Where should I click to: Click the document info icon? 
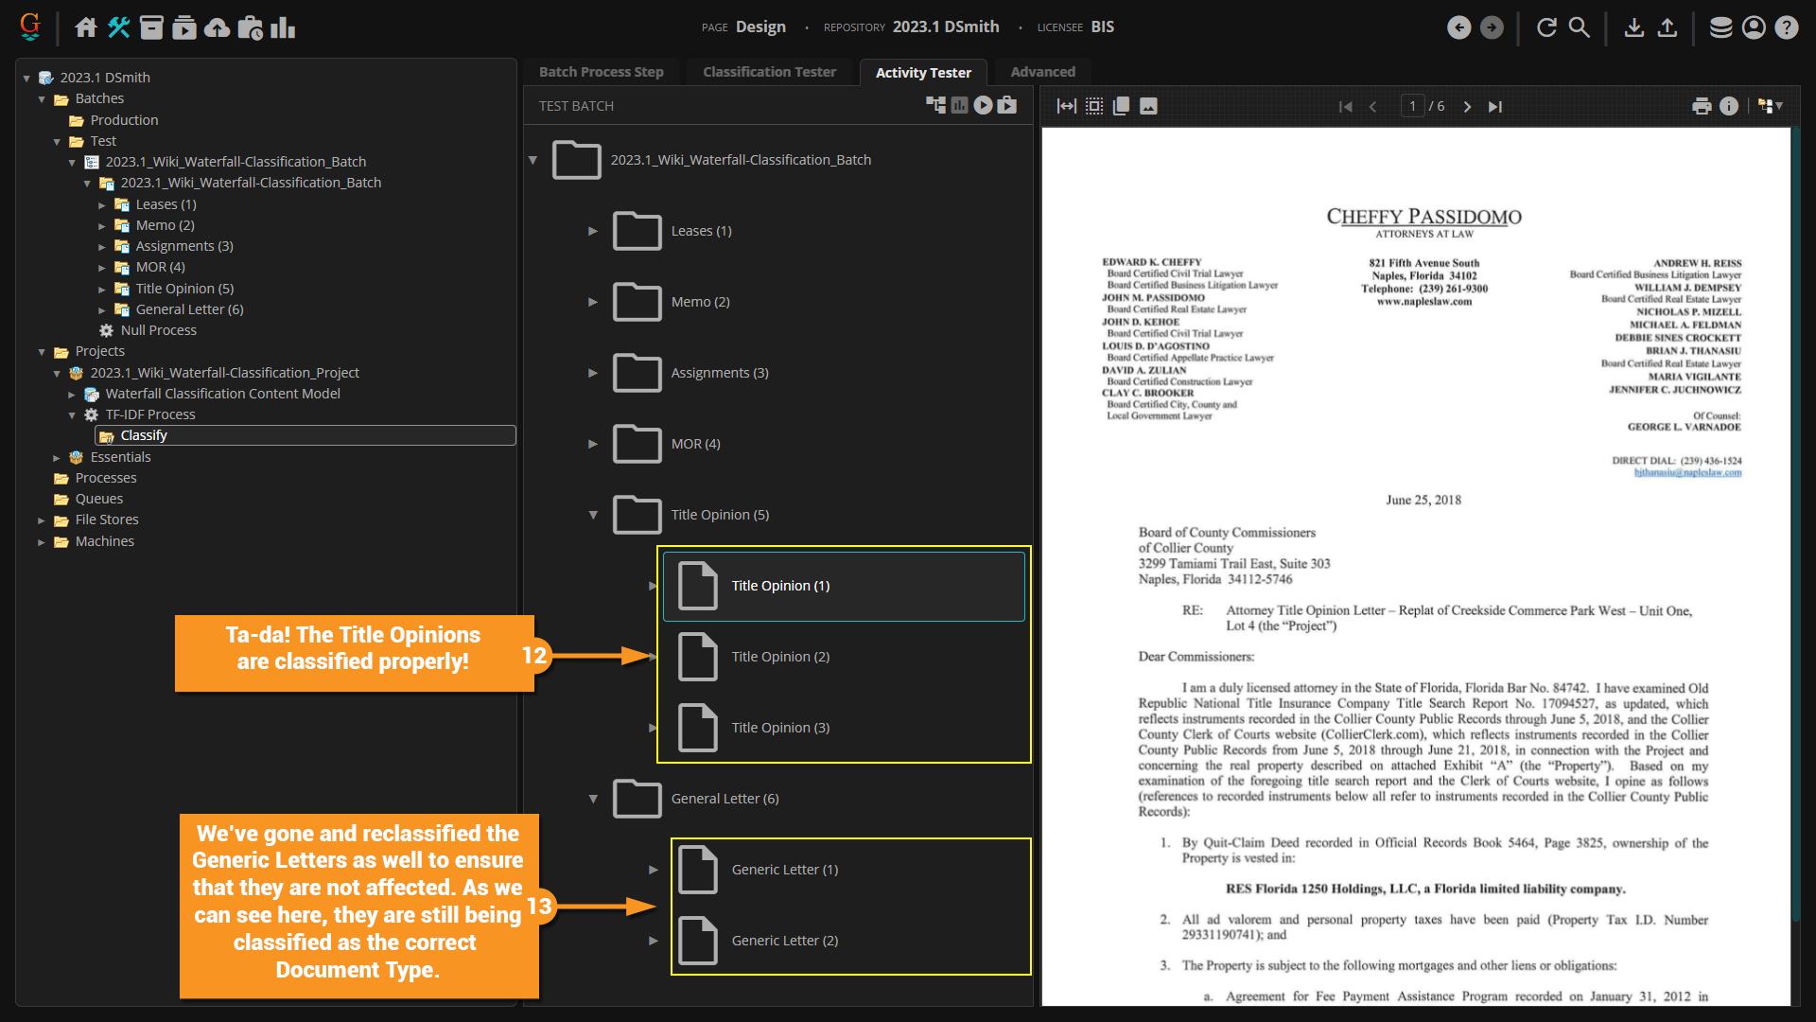click(1729, 106)
